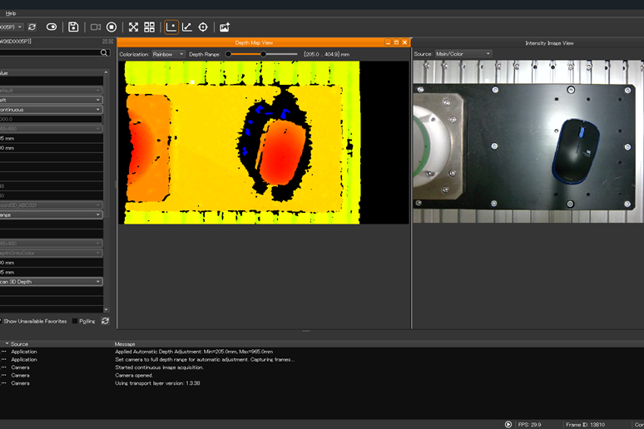Click the image-with-sparkle snapshot icon
This screenshot has height=429, width=644.
click(225, 27)
